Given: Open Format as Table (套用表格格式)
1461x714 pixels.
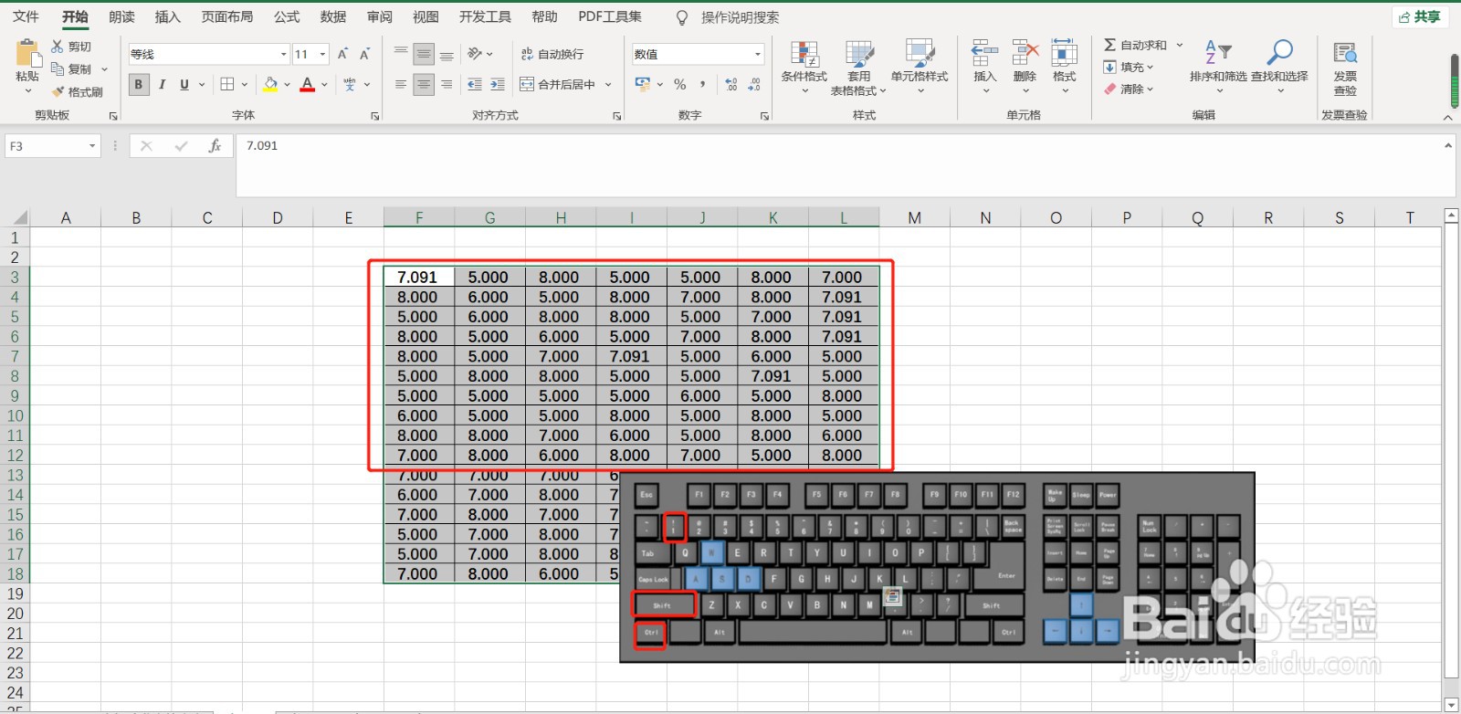Looking at the screenshot, I should tap(859, 68).
